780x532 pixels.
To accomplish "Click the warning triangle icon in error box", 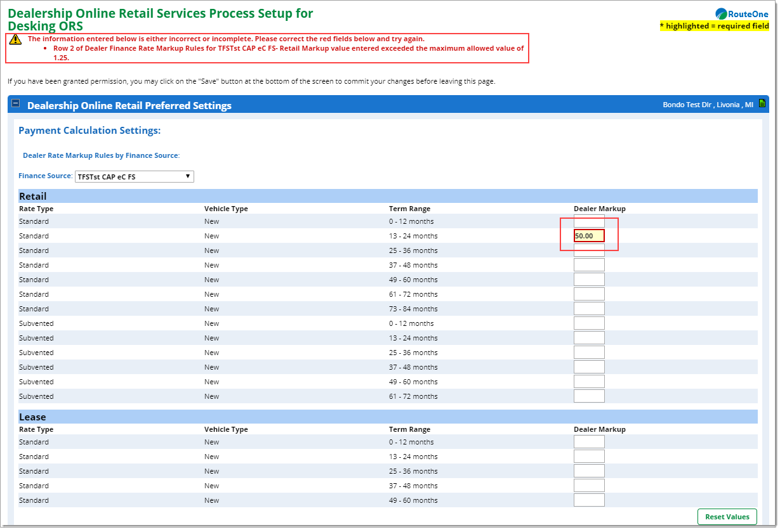I will (16, 39).
